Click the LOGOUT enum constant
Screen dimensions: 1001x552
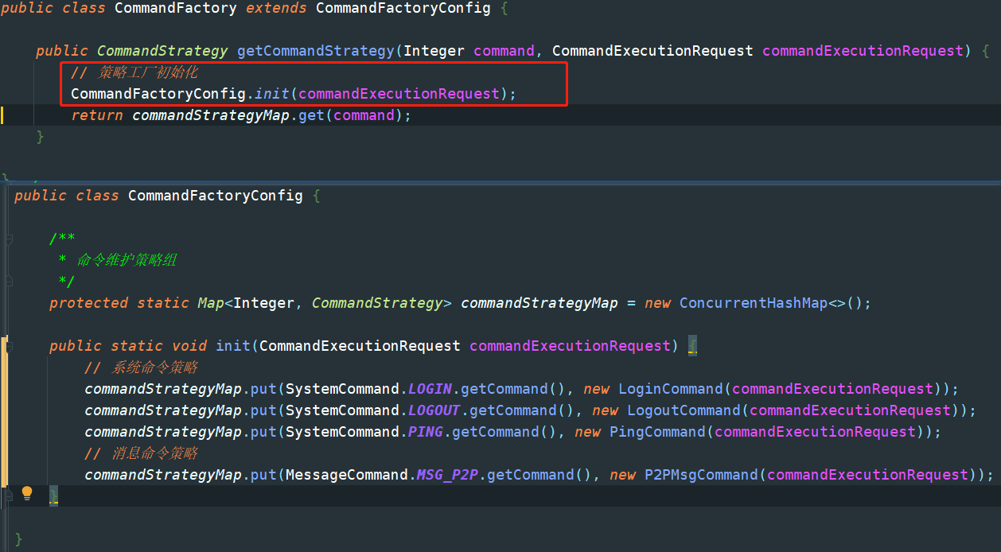click(434, 410)
